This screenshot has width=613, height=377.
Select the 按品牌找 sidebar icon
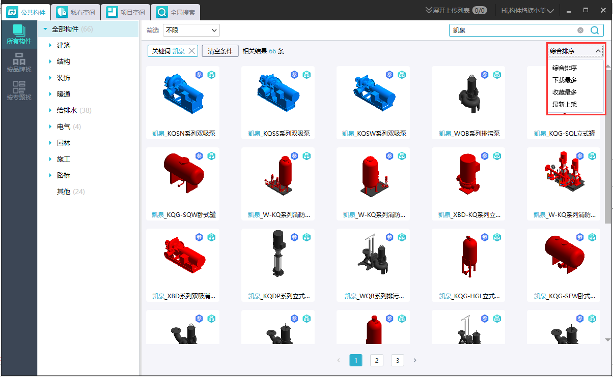18,63
